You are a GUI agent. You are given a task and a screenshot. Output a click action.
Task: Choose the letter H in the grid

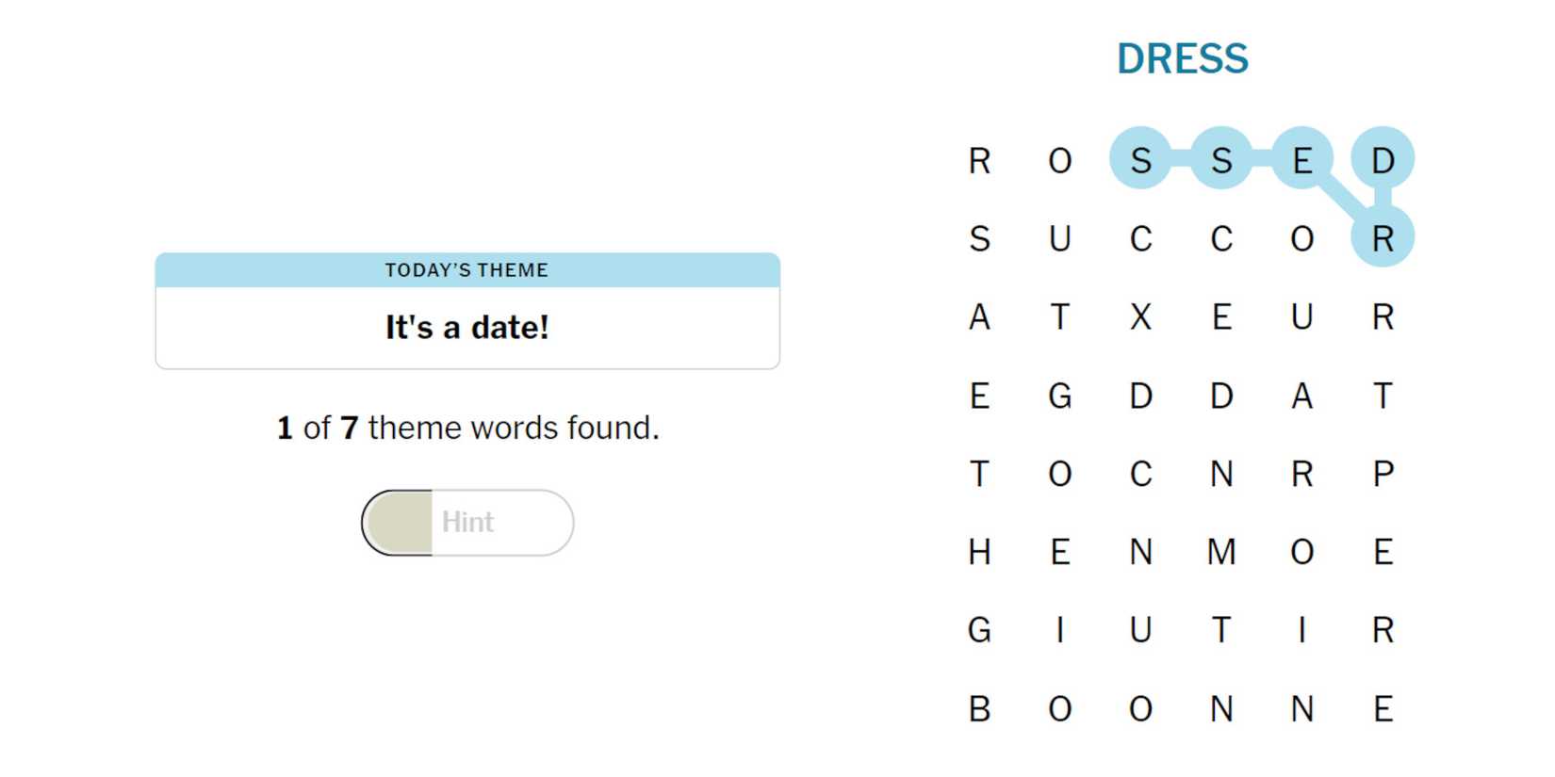click(x=979, y=552)
